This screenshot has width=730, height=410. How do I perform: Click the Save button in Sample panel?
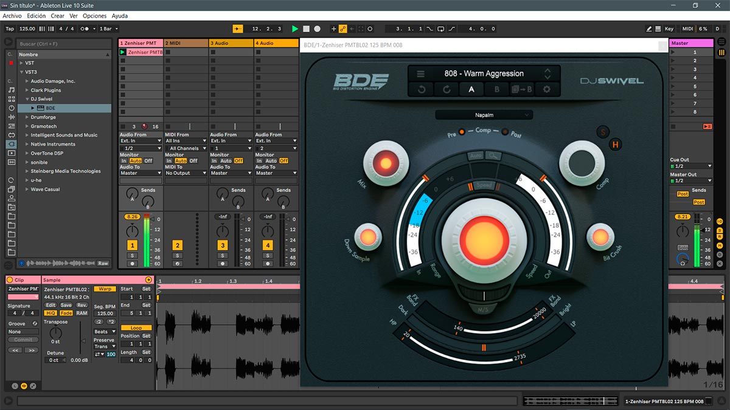pyautogui.click(x=66, y=305)
